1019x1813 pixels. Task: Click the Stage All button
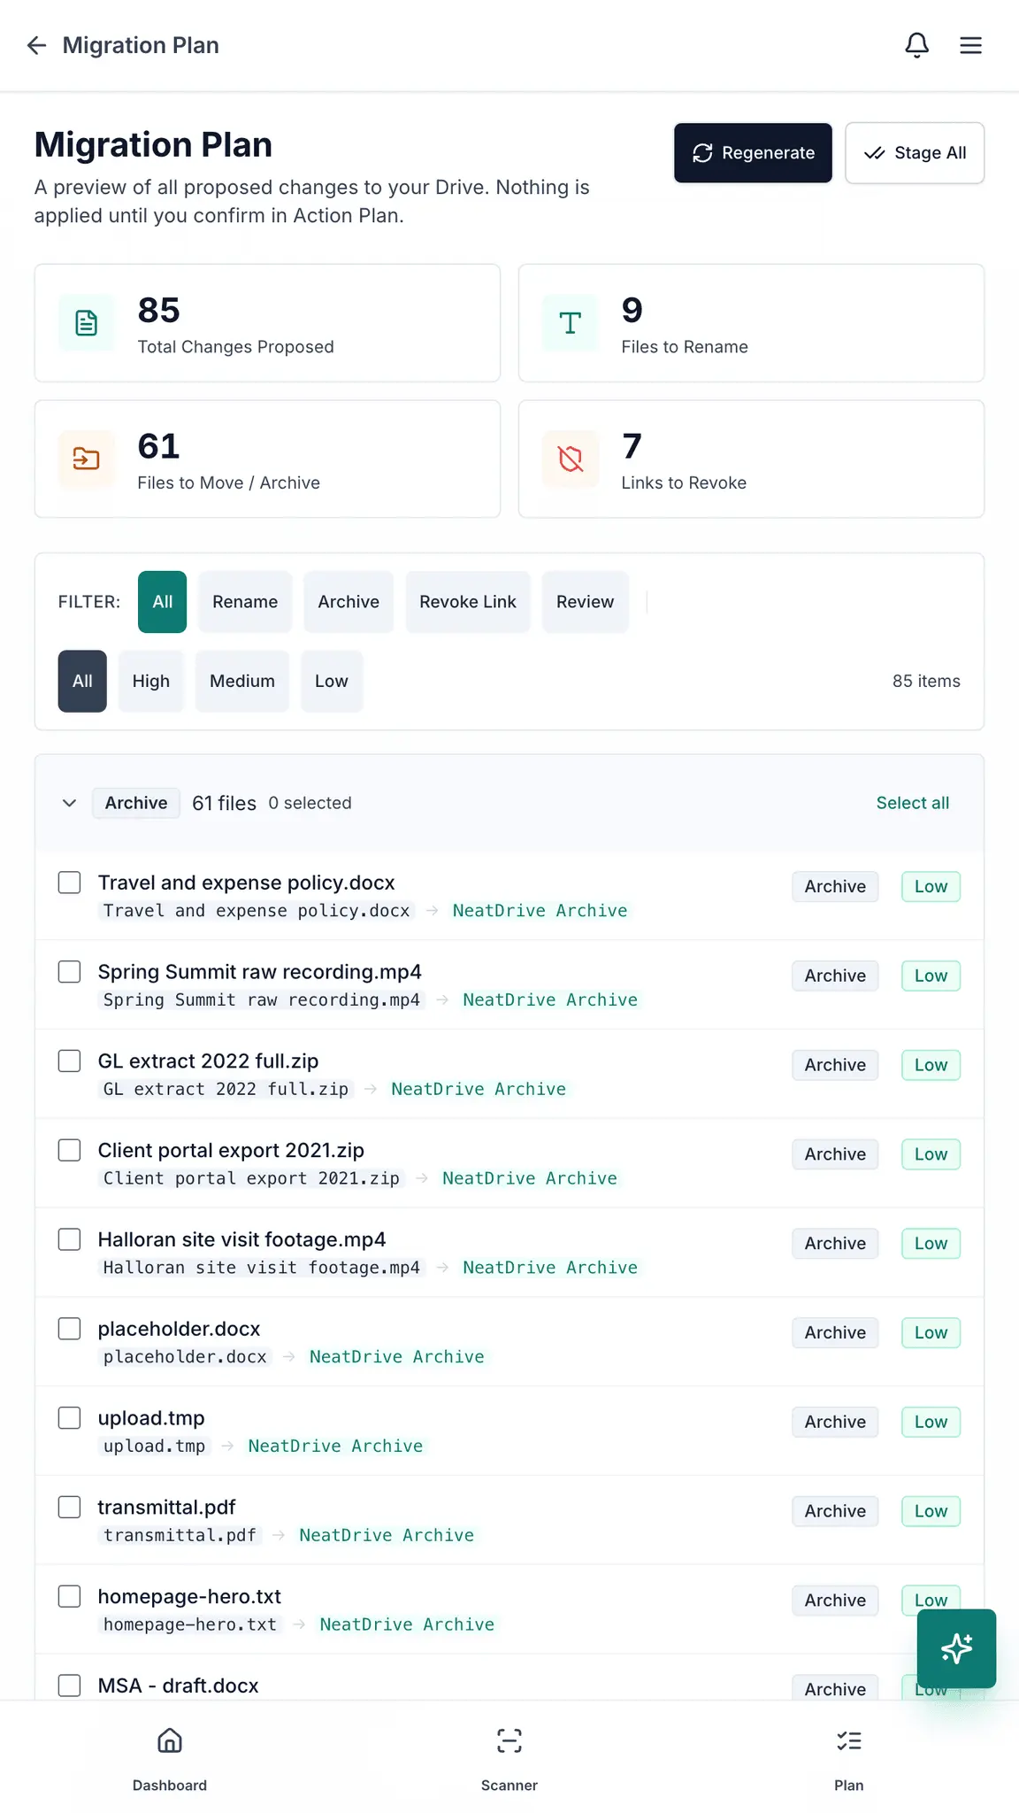(x=915, y=153)
